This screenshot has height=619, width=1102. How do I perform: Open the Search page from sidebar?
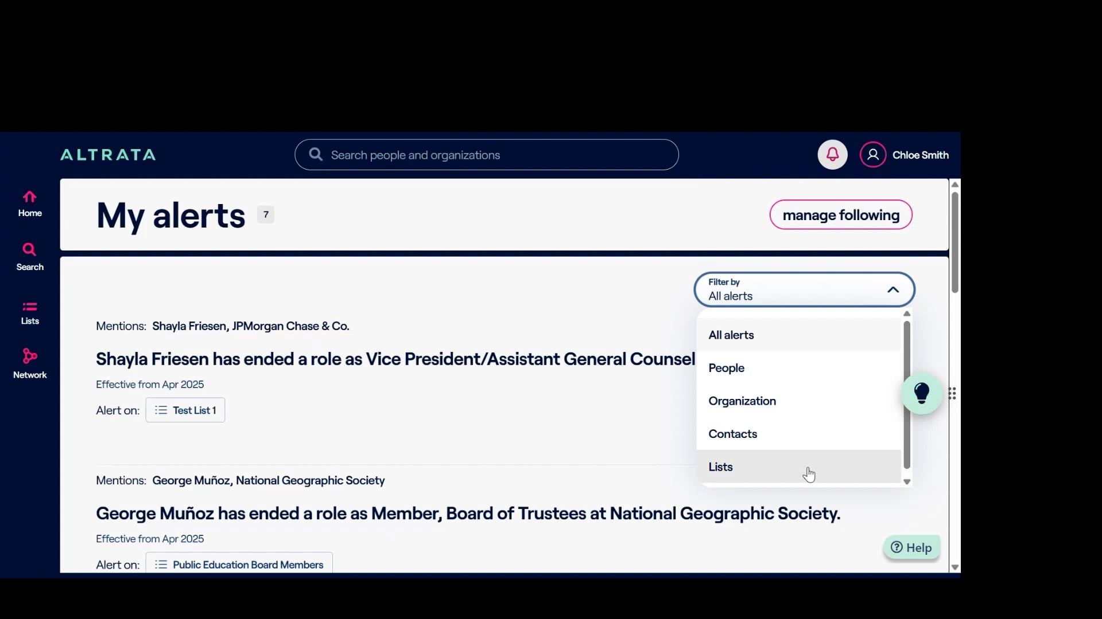(29, 256)
